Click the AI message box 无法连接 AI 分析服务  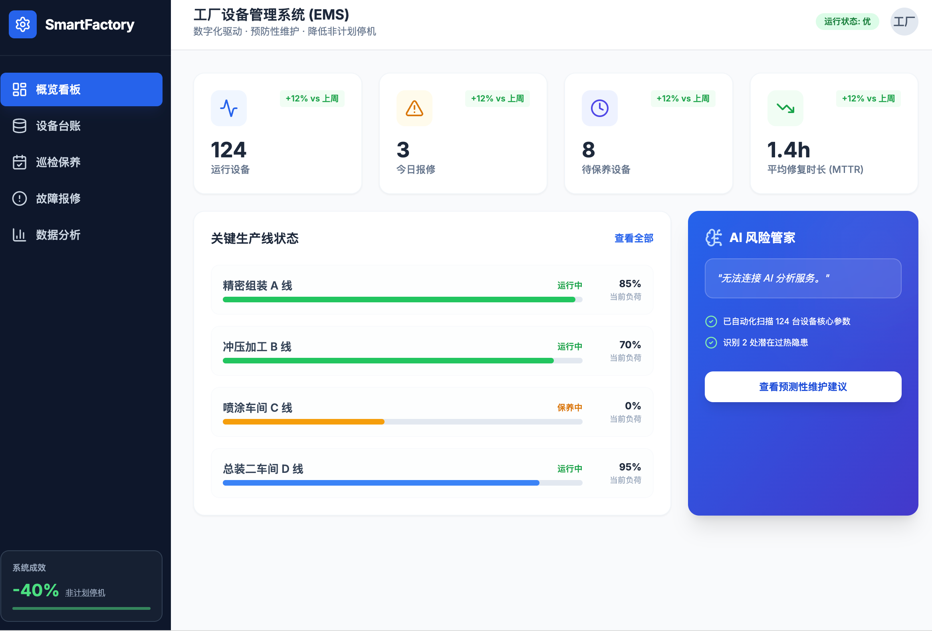[x=803, y=278]
